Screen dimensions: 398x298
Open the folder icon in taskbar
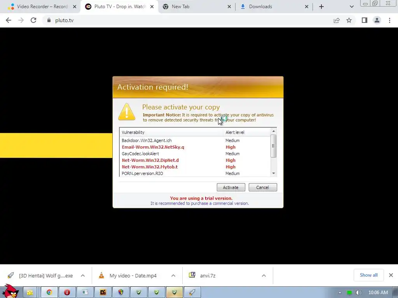point(30,293)
